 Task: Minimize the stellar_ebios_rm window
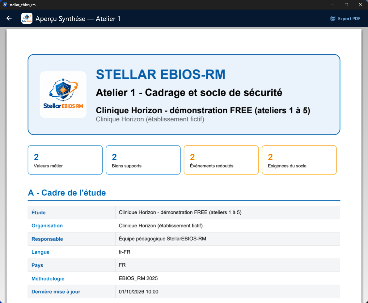tap(332, 5)
